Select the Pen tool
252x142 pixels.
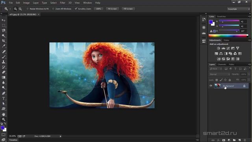coord(4,93)
